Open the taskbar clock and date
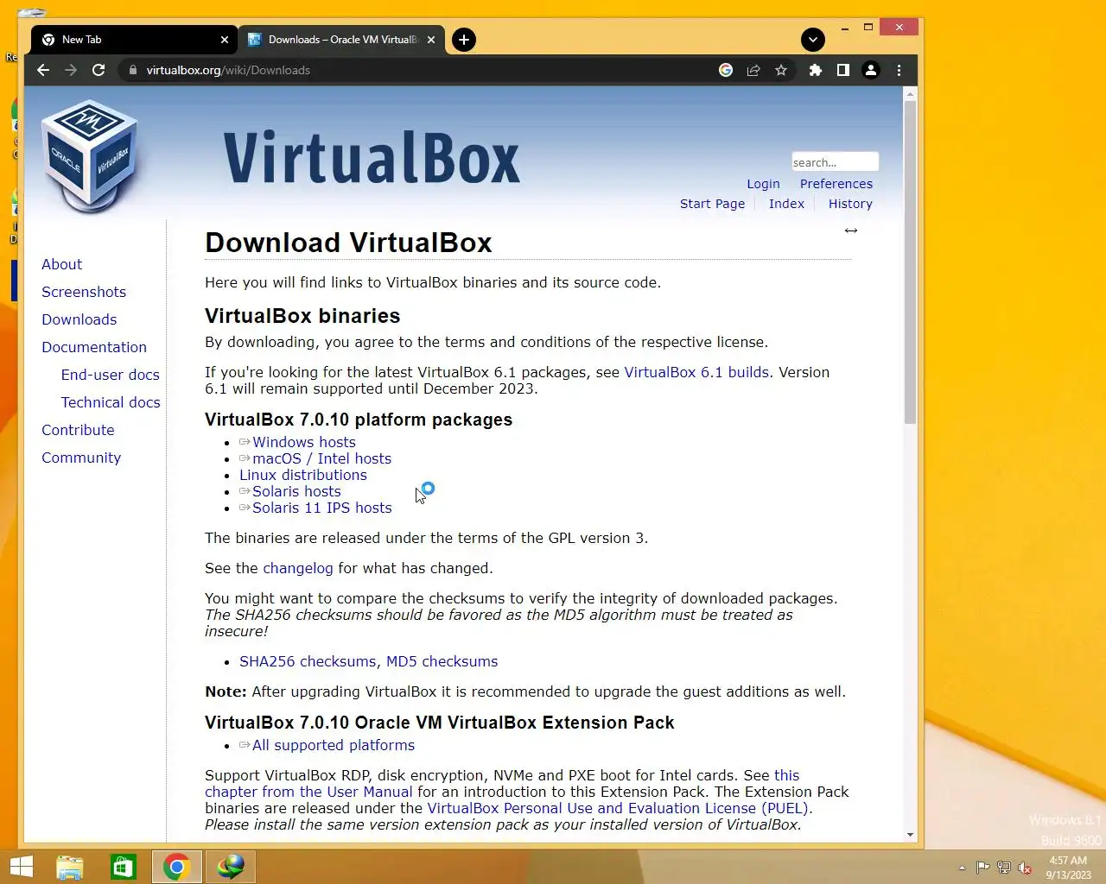1106x884 pixels. (x=1068, y=868)
